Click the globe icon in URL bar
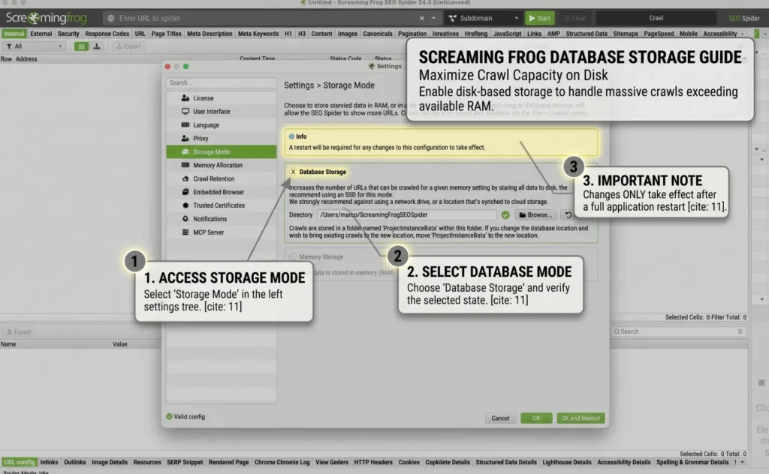Viewport: 769px width, 474px height. click(x=111, y=18)
